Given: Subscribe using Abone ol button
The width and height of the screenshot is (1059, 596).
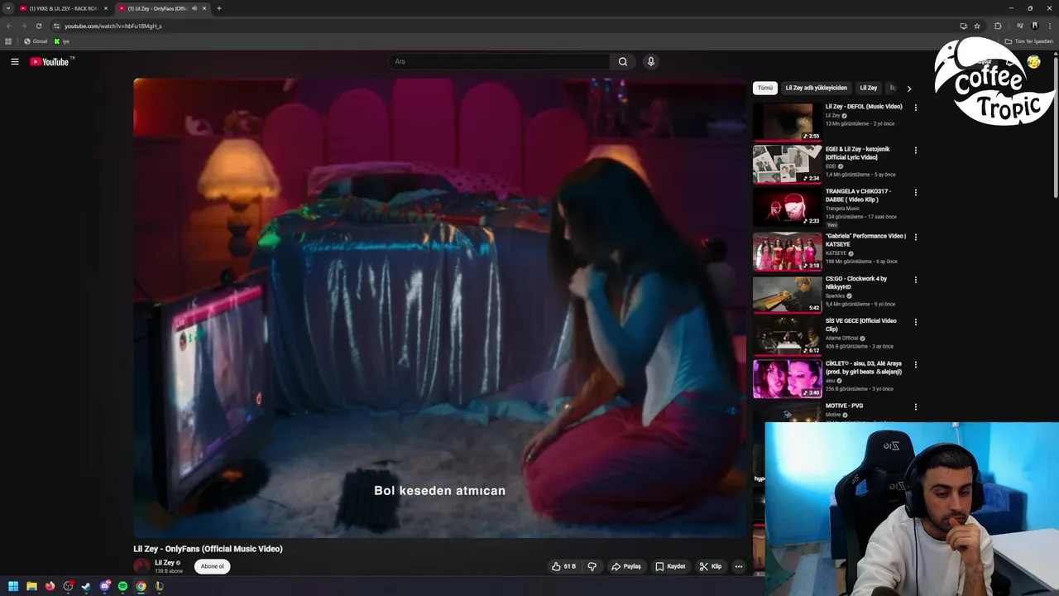Looking at the screenshot, I should point(212,566).
